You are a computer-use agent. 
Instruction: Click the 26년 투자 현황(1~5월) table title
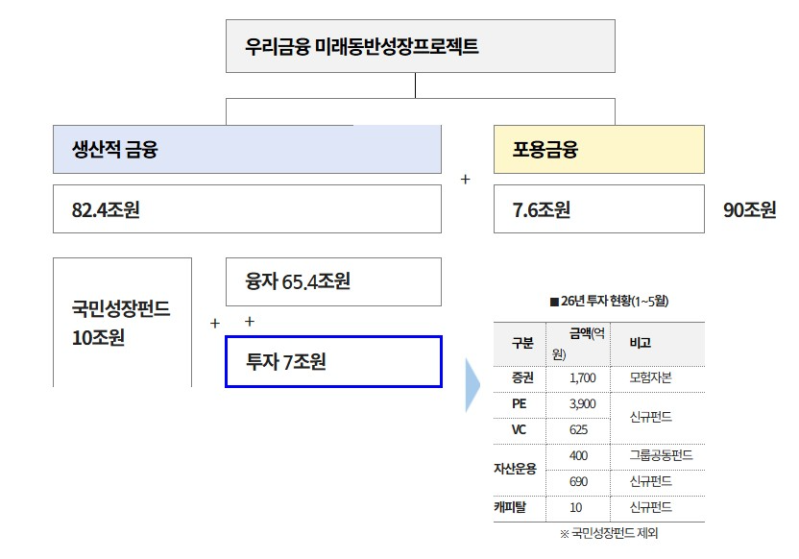coord(610,302)
